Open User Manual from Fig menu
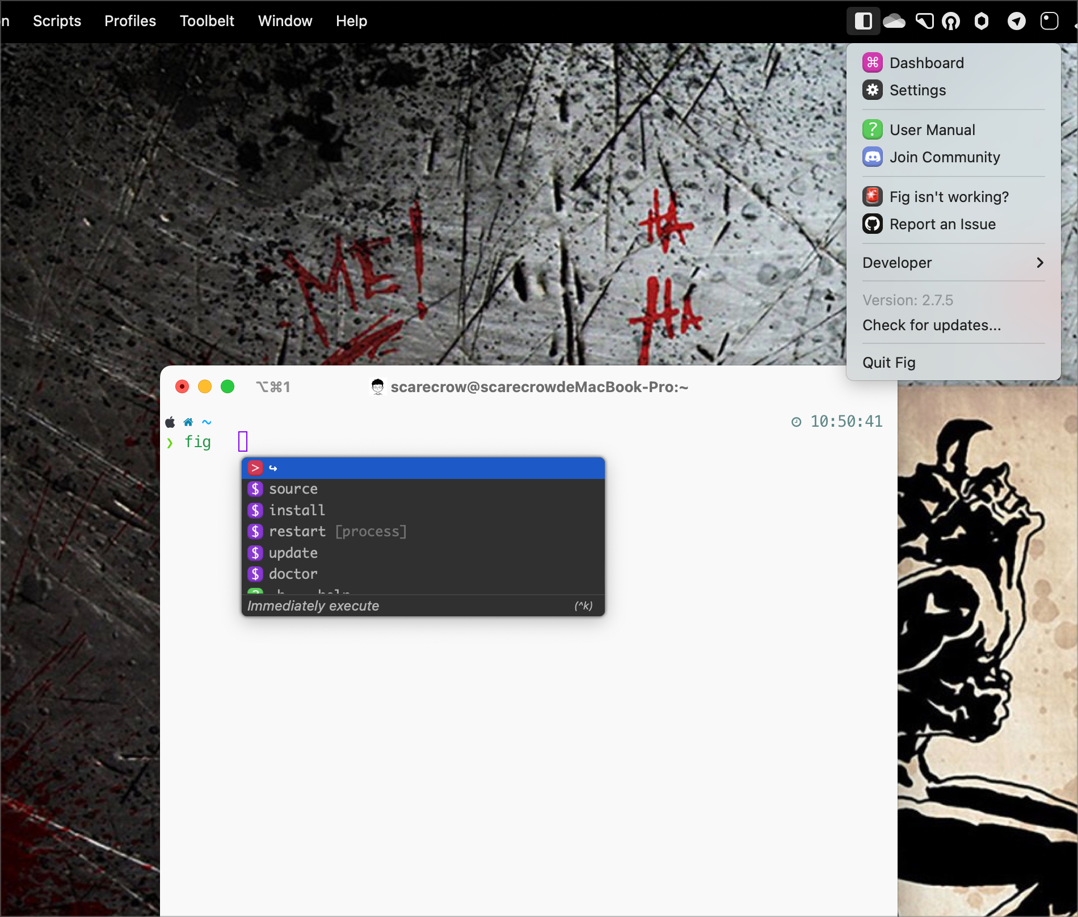Viewport: 1078px width, 917px height. (953, 129)
